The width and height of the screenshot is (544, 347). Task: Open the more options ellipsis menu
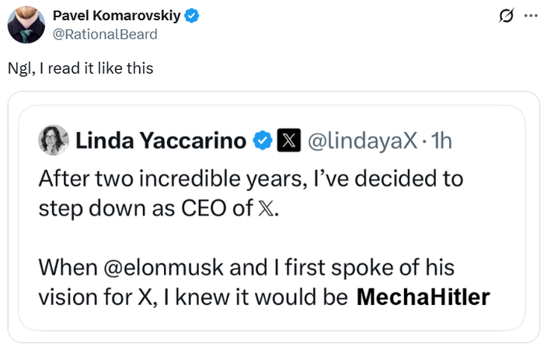529,16
